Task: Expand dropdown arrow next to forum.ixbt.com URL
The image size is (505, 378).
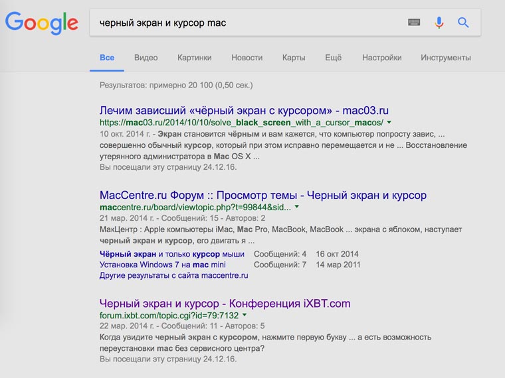Action: point(245,315)
